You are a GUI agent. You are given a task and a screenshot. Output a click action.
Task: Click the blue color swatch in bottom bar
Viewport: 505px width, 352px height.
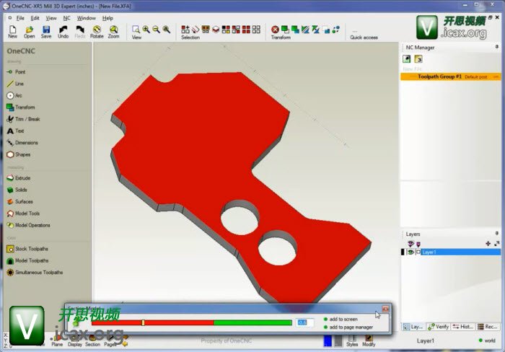328,340
